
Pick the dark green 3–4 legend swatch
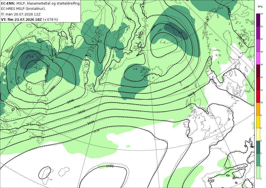pos(258,147)
